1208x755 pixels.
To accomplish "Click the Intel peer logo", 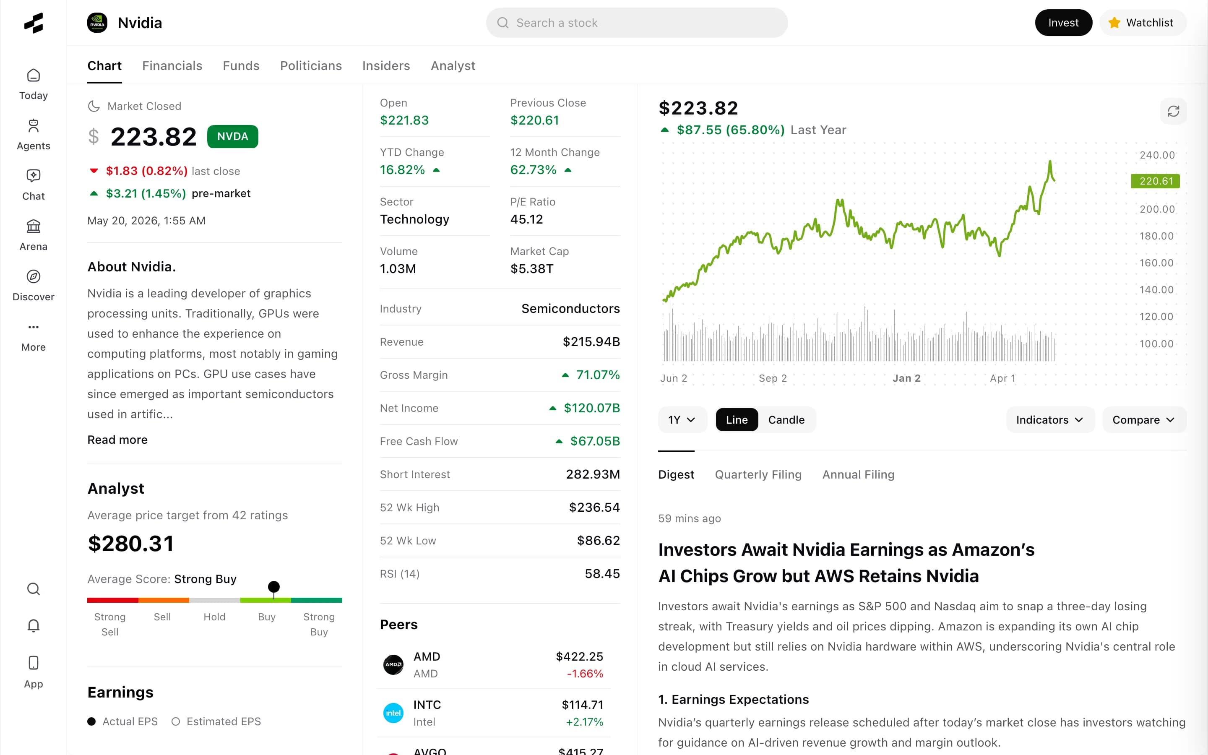I will pos(393,713).
